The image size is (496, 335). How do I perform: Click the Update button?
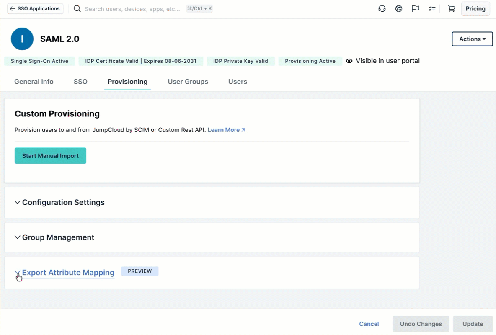point(473,324)
